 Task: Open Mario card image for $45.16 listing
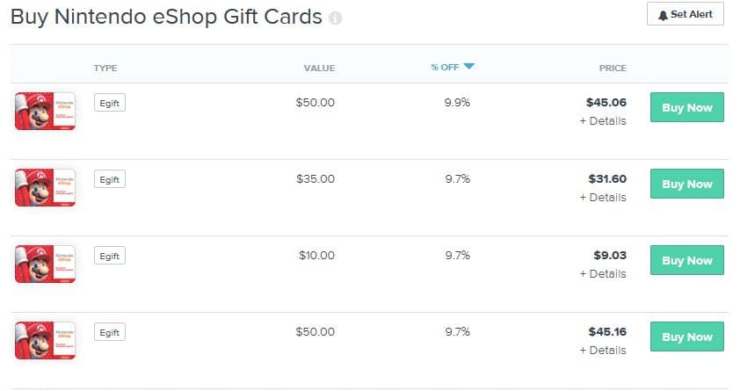[x=46, y=341]
